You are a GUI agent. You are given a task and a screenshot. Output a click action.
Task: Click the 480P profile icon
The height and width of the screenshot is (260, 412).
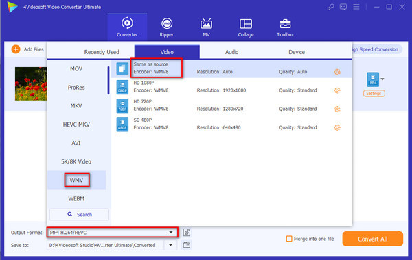click(122, 125)
